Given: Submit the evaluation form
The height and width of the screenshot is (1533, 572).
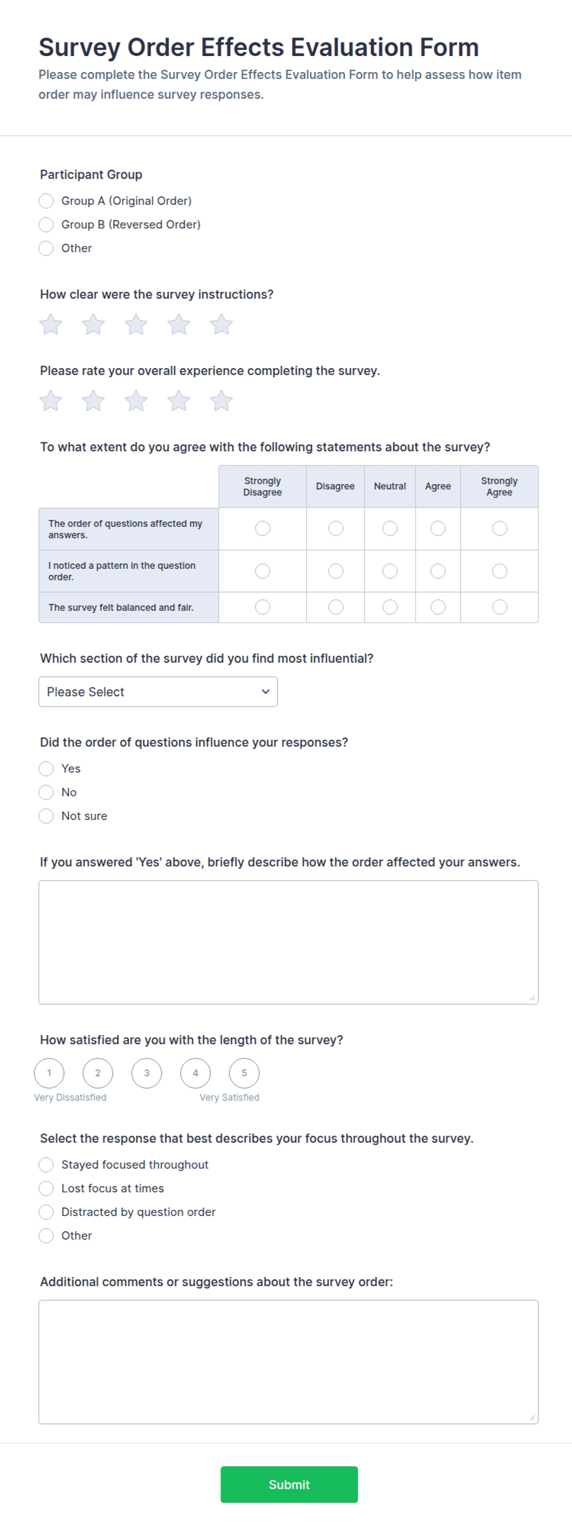Looking at the screenshot, I should click(289, 1484).
